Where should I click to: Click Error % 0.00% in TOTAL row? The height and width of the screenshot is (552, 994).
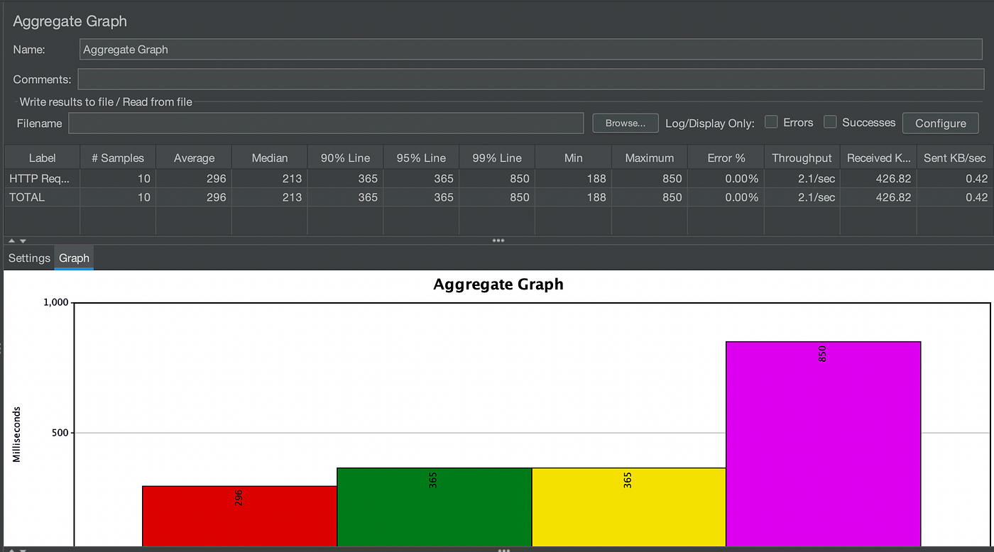click(x=726, y=197)
